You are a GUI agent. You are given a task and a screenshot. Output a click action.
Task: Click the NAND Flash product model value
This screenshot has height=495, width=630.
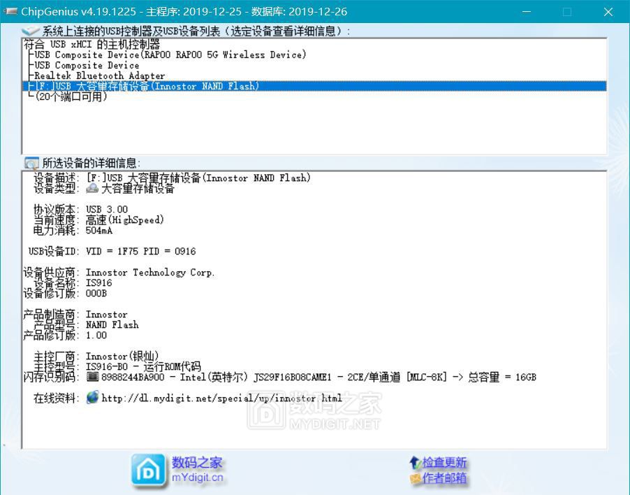pyautogui.click(x=112, y=325)
